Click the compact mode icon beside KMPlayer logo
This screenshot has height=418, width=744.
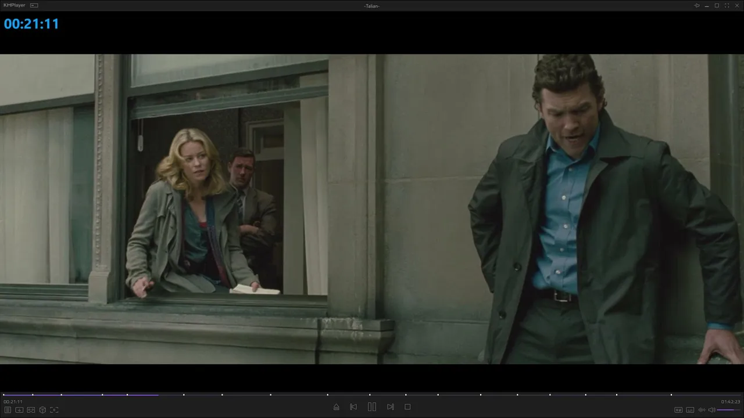click(34, 5)
